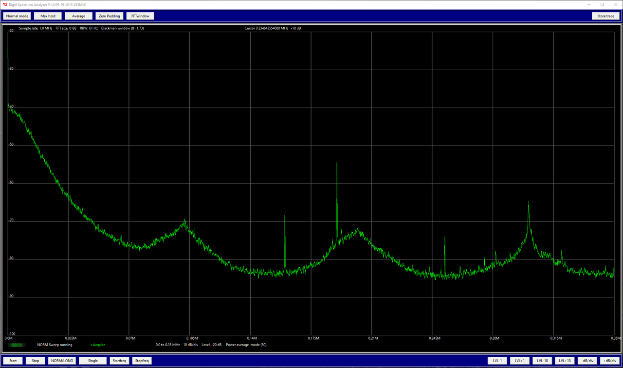The height and width of the screenshot is (368, 623).
Task: Click the '-> Acquire' status text
Action: (97, 345)
